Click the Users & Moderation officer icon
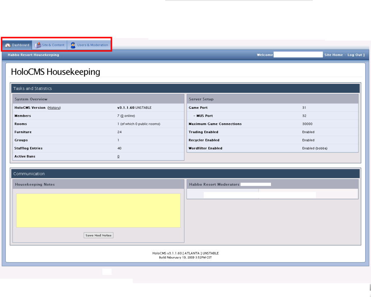 click(x=73, y=45)
